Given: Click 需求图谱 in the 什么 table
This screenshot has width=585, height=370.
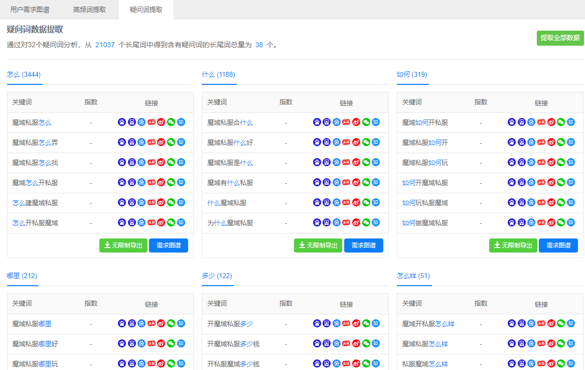Looking at the screenshot, I should click(364, 245).
